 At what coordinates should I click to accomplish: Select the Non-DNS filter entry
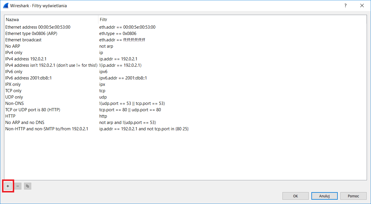185,103
